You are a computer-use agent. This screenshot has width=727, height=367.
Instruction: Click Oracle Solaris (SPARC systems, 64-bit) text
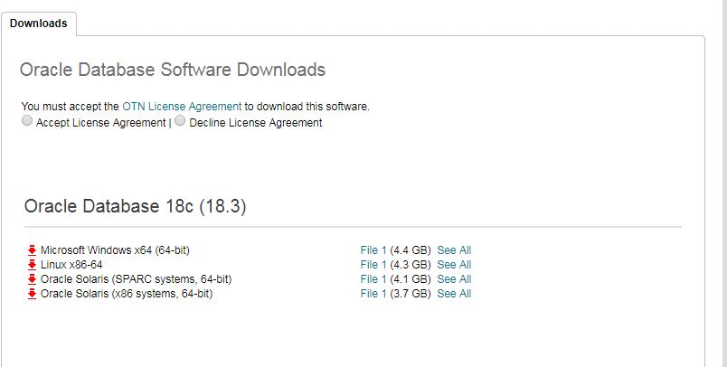point(136,279)
